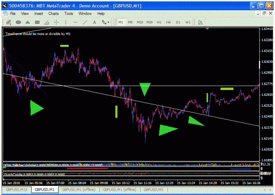Click the 15 Jan 08:04 time label
The height and width of the screenshot is (195, 275).
click(x=77, y=183)
